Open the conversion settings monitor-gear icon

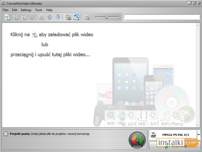(x=68, y=17)
